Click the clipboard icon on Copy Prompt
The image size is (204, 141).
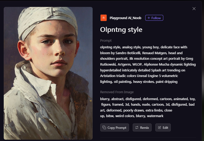[104, 127]
